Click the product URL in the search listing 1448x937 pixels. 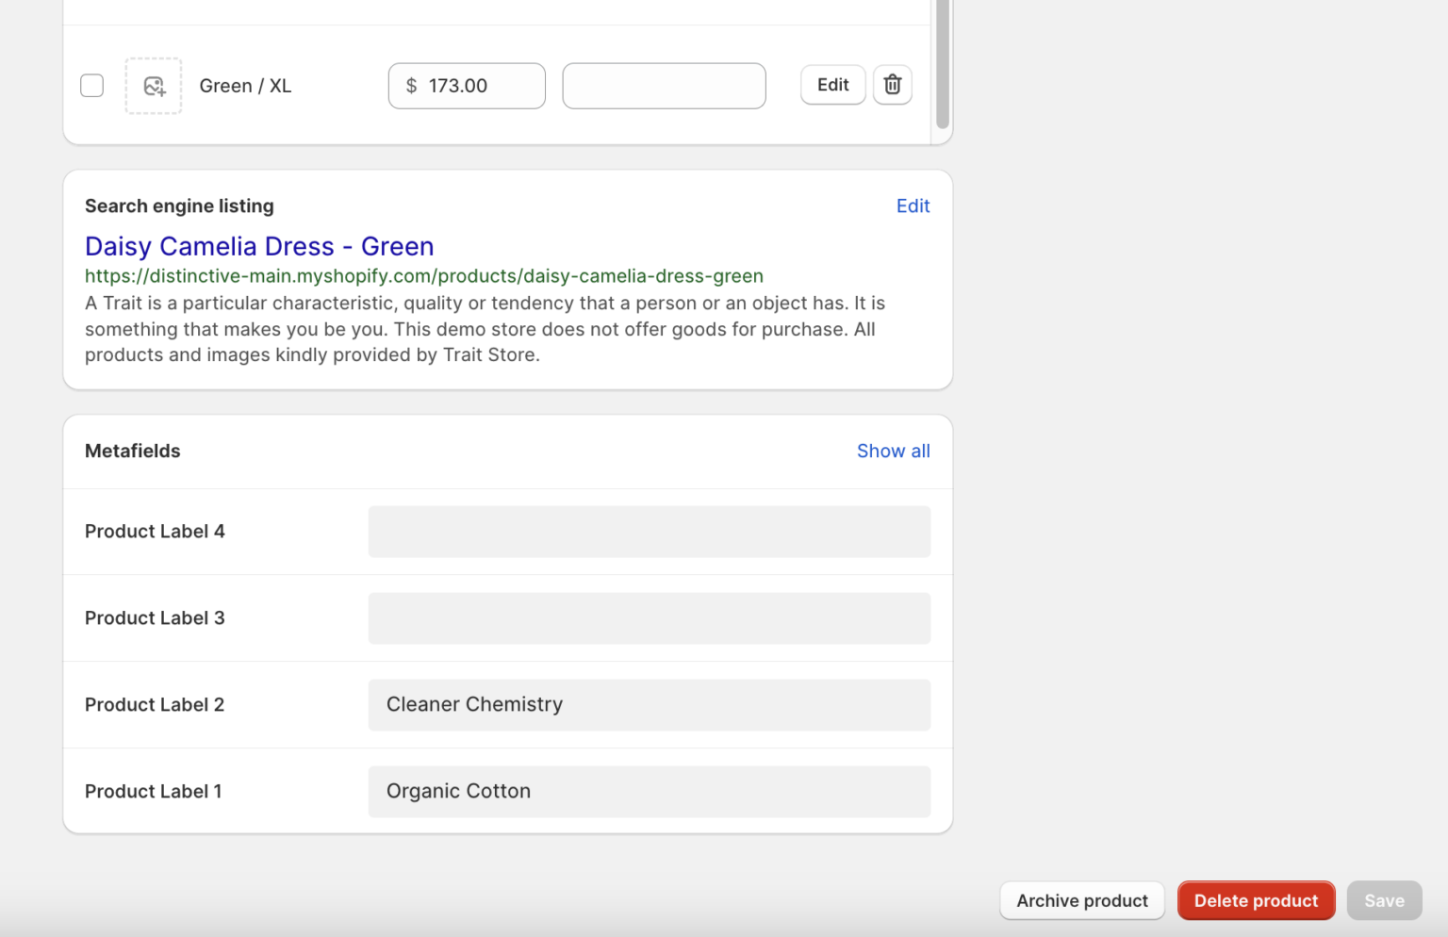pyautogui.click(x=423, y=275)
